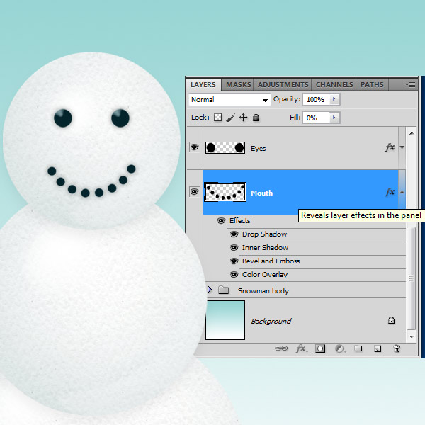Click the layer list scroll up arrow
This screenshot has width=425, height=425.
pyautogui.click(x=412, y=133)
